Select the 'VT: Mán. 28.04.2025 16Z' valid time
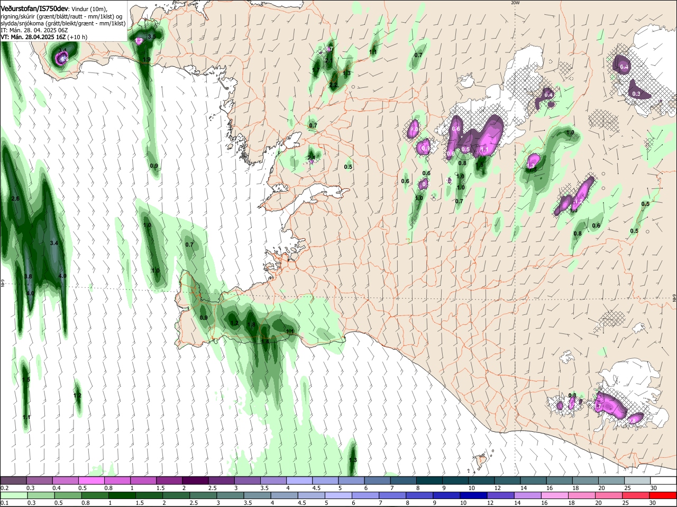Viewport: 677px width, 507px height. click(33, 37)
